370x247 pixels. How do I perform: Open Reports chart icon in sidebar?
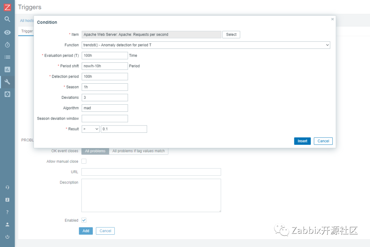(x=7, y=69)
